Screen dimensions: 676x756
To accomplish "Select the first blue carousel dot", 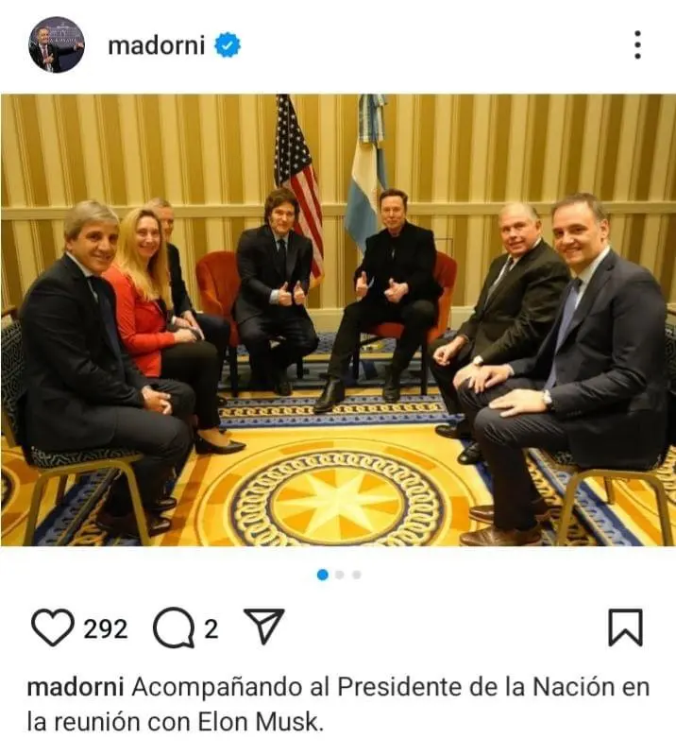I will [x=323, y=575].
